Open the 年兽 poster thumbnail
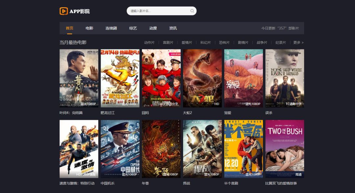Screen dimensions: 355x193 pyautogui.click(x=161, y=149)
